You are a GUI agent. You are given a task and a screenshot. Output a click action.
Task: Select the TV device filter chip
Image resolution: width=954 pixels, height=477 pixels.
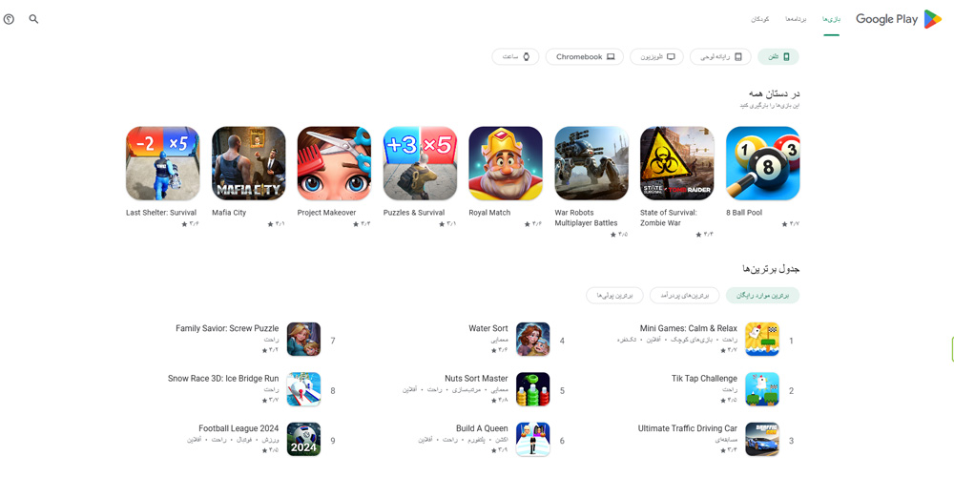click(x=656, y=56)
